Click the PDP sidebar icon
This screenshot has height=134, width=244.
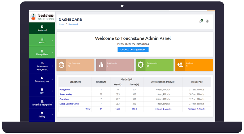click(x=42, y=89)
